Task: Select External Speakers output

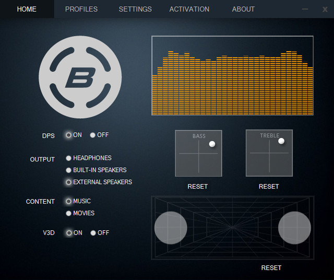Action: [x=69, y=182]
